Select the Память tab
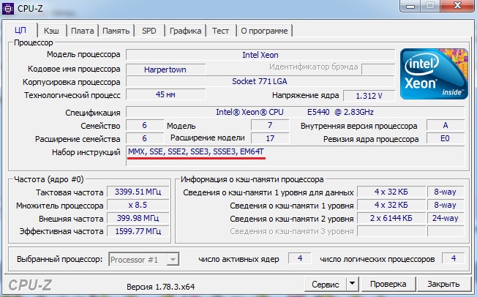Viewport: 477px width, 297px height. coord(116,31)
